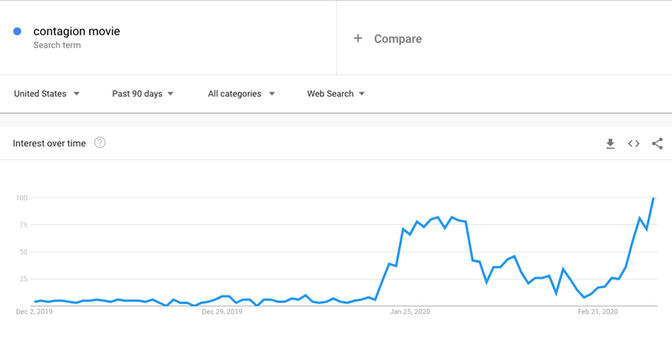Screen dimensions: 672x355
Task: Open the All categories dropdown
Action: pos(241,94)
